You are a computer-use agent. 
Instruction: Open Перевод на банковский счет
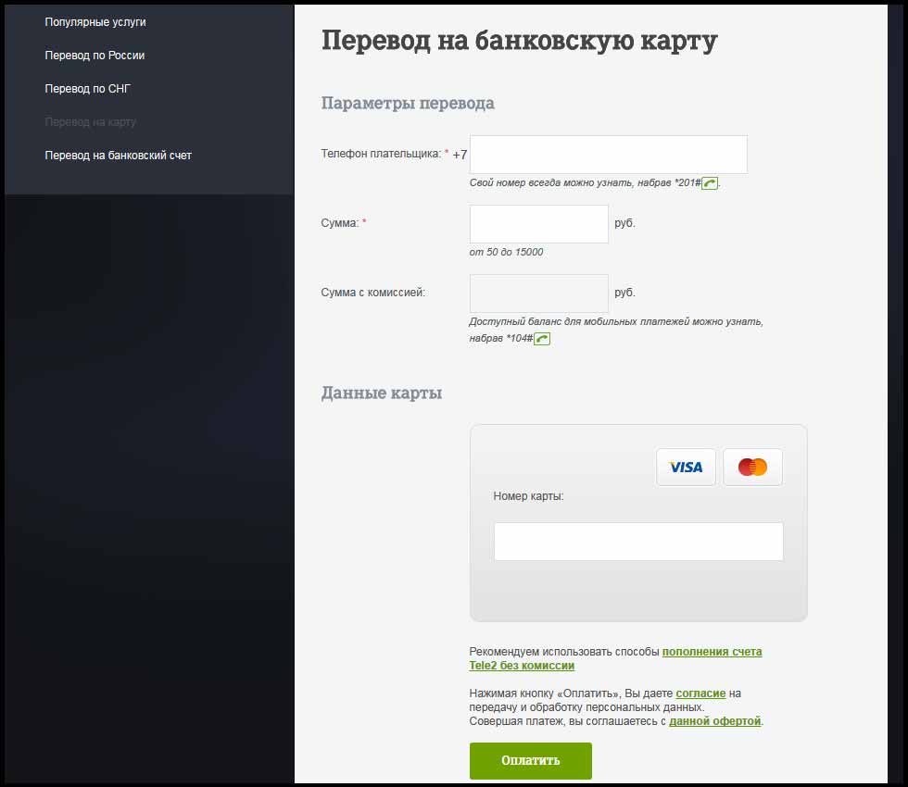point(119,156)
